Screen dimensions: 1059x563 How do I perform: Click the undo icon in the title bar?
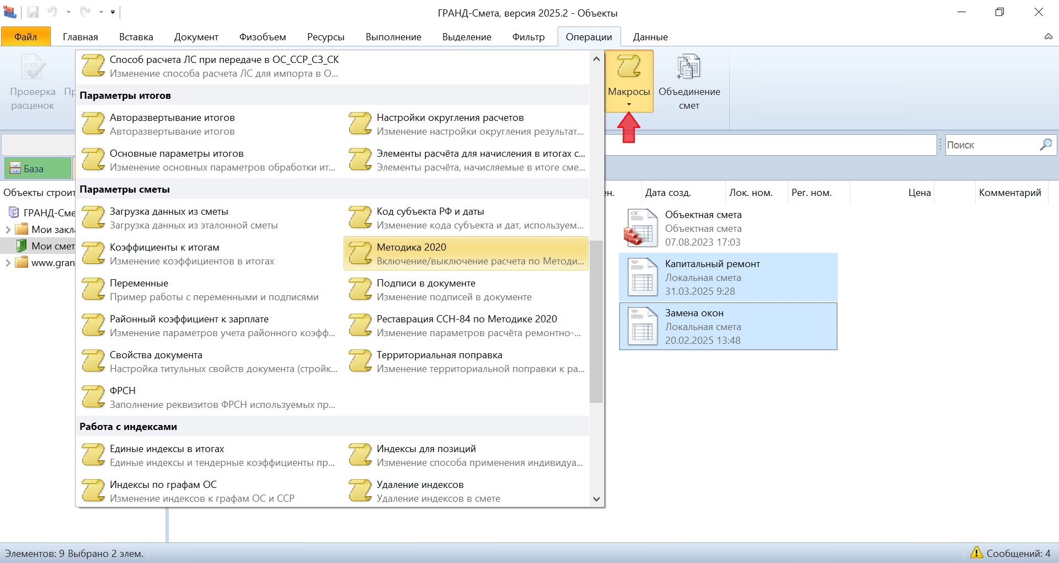pos(52,12)
